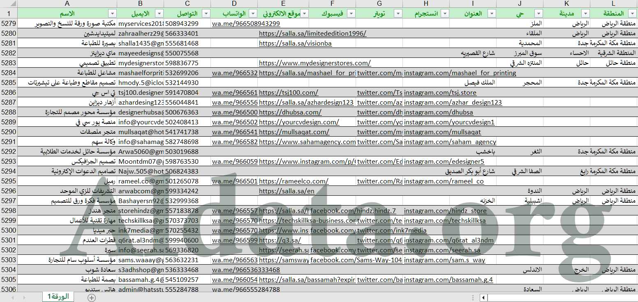The width and height of the screenshot is (638, 302).
Task: Open the rameelco.com website link
Action: 294,181
